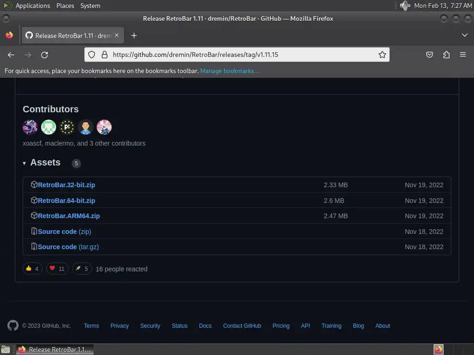Screen dimensions: 474x355
Task: Click the 16 people reacted text
Action: point(122,269)
